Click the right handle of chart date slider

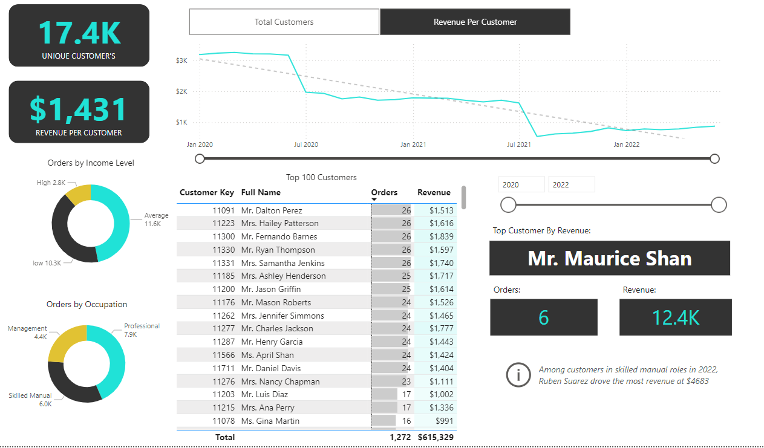pyautogui.click(x=714, y=158)
